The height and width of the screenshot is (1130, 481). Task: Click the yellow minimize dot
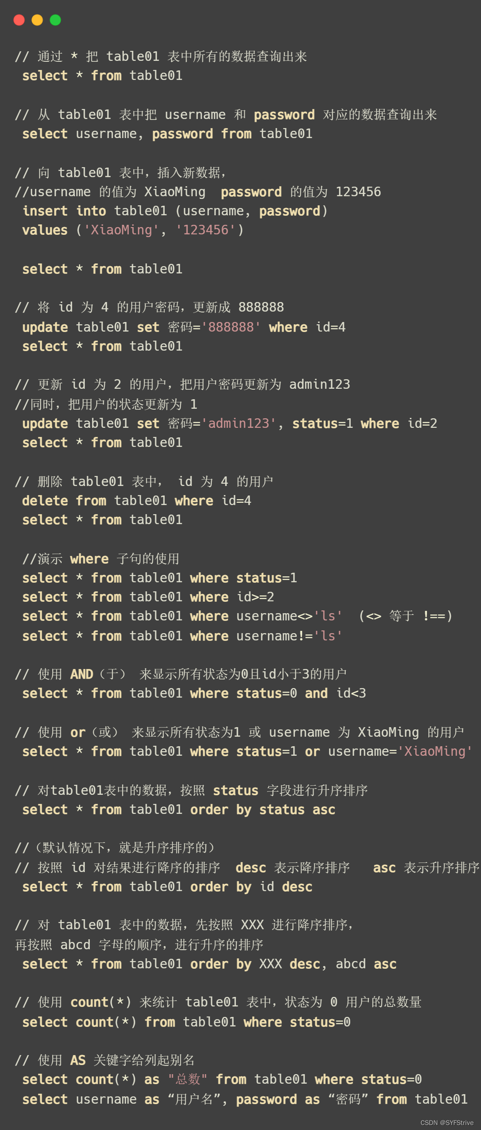point(37,20)
